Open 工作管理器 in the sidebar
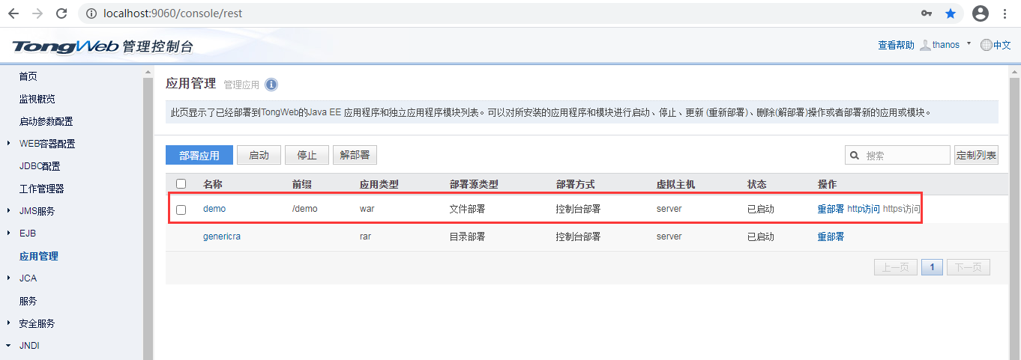This screenshot has height=360, width=1021. (x=41, y=189)
